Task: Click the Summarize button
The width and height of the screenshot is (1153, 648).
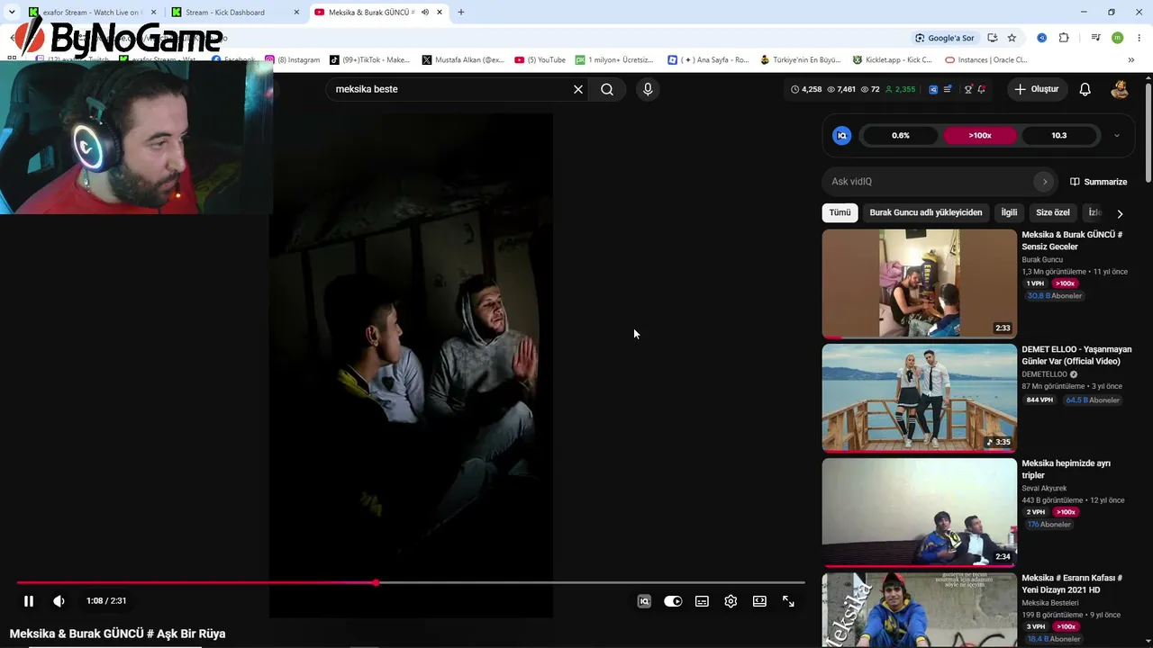Action: (1098, 182)
